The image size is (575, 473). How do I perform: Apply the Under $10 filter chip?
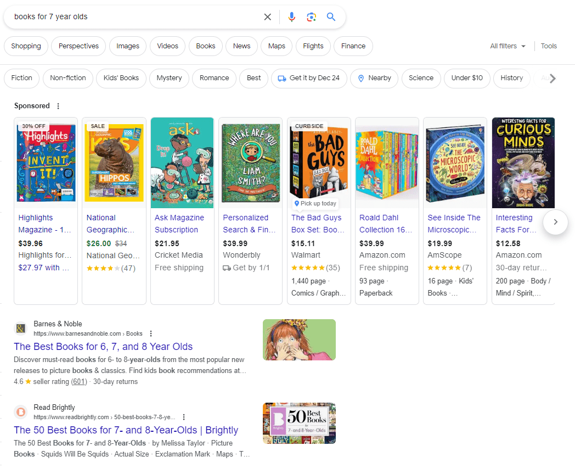[x=467, y=78]
